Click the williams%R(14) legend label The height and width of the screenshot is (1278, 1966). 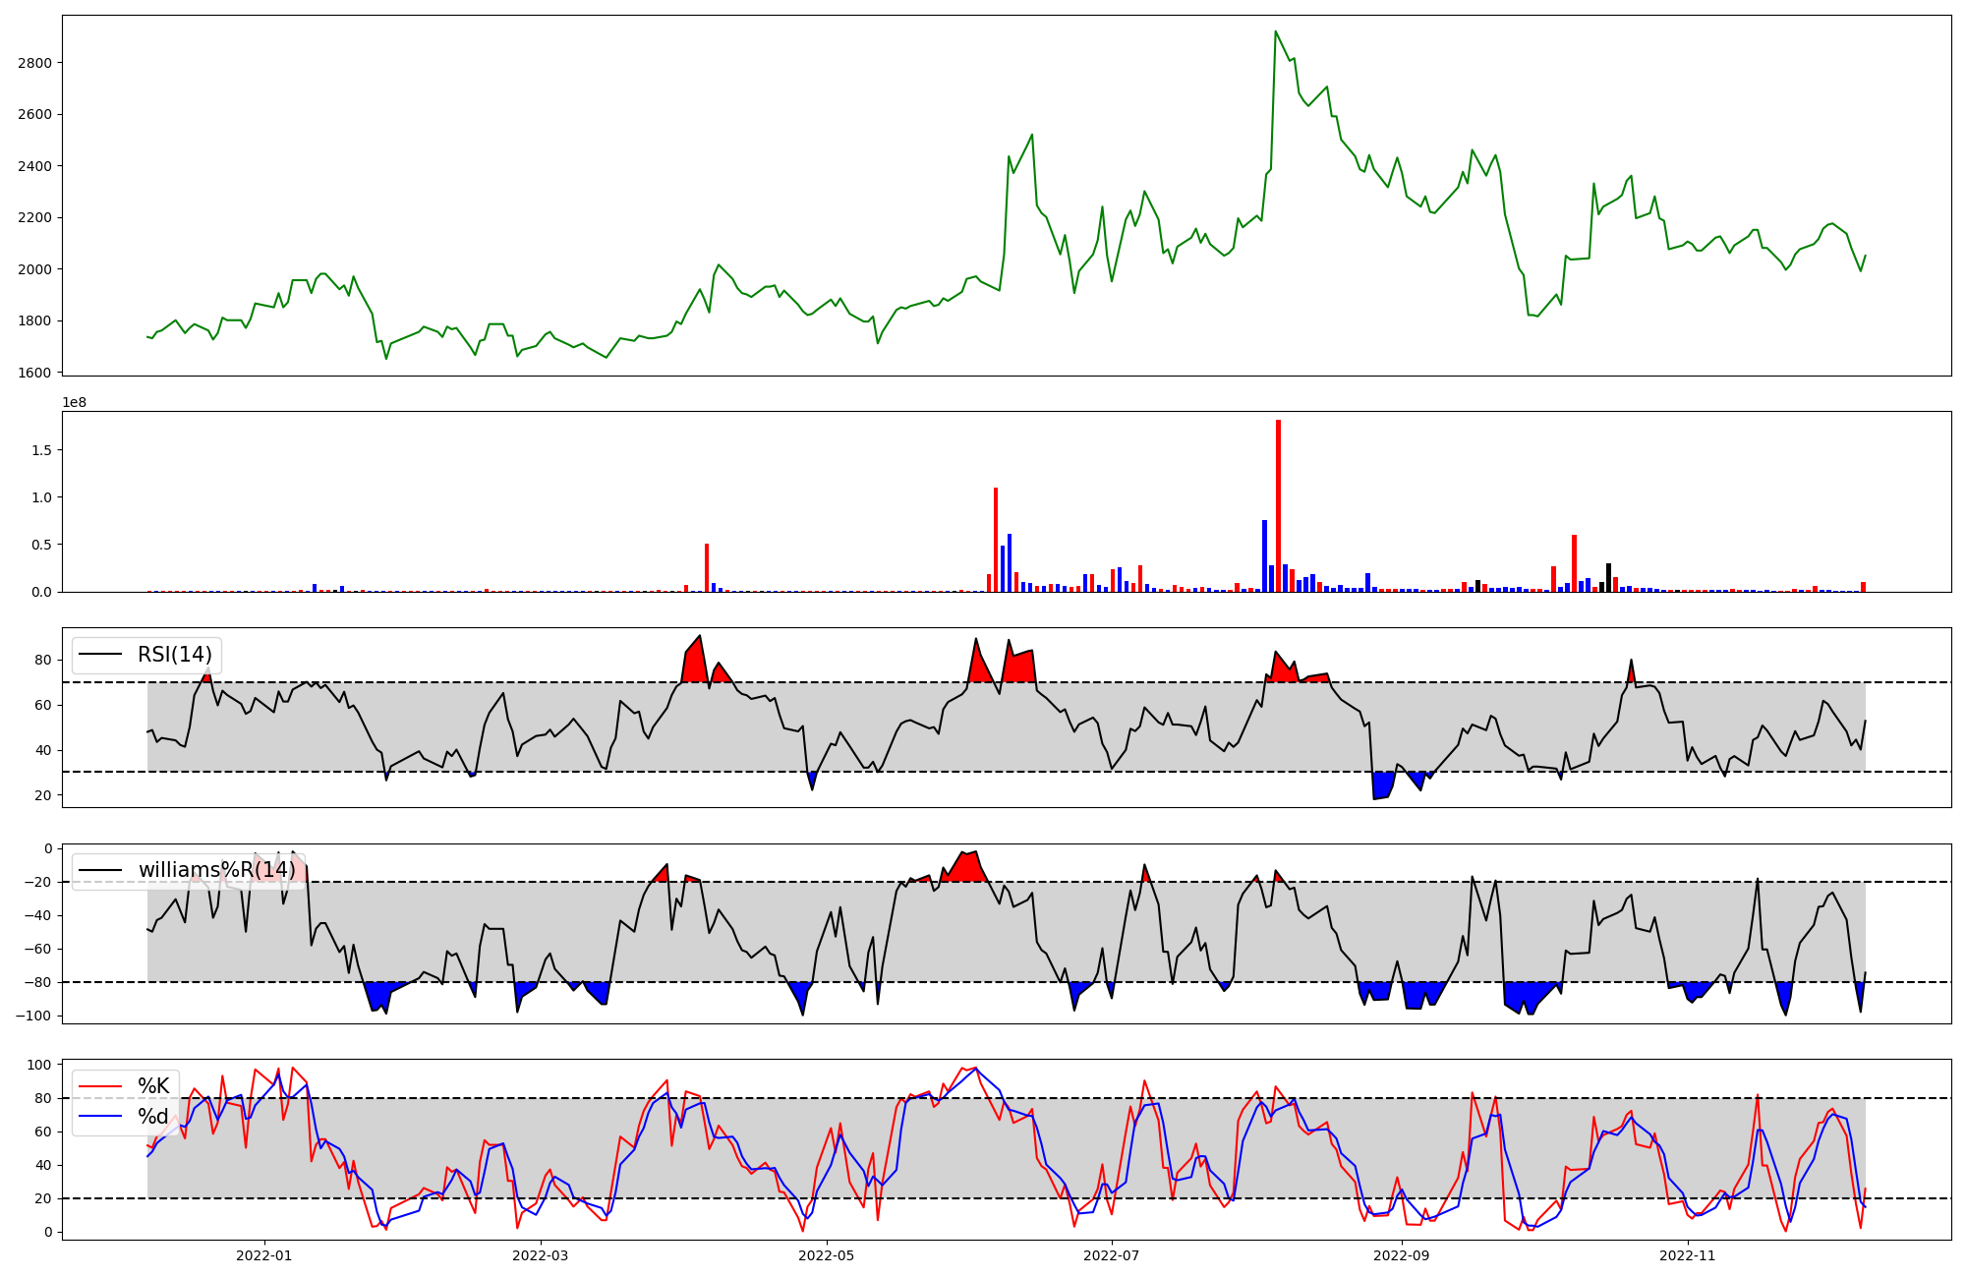tap(216, 870)
